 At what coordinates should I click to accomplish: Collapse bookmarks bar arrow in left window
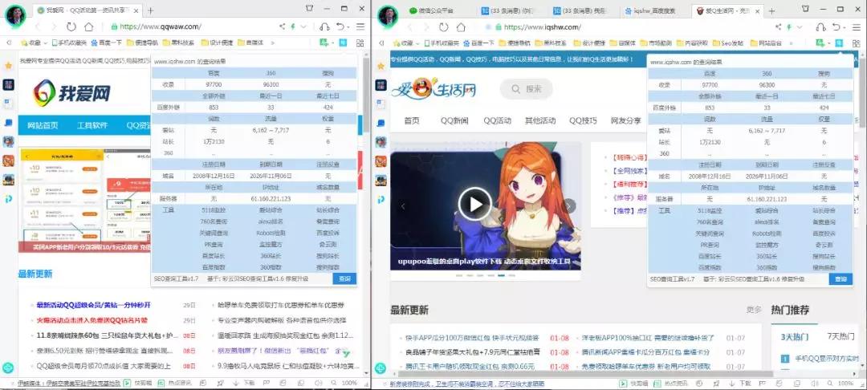click(x=8, y=43)
